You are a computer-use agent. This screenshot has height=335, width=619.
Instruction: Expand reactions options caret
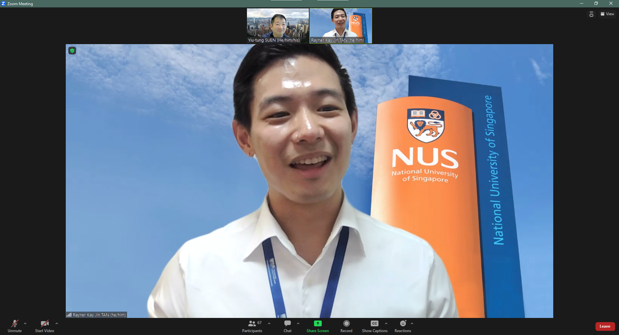click(x=412, y=323)
